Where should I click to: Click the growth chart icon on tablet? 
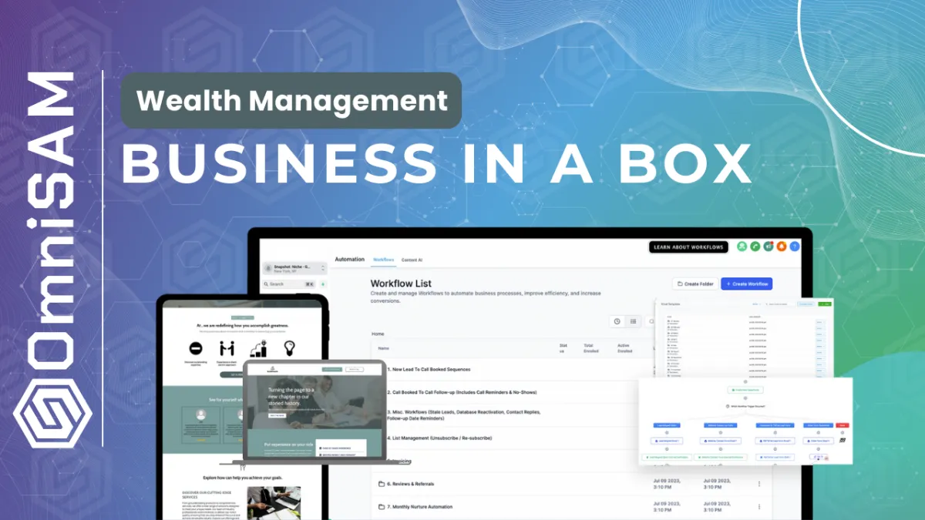(x=258, y=349)
